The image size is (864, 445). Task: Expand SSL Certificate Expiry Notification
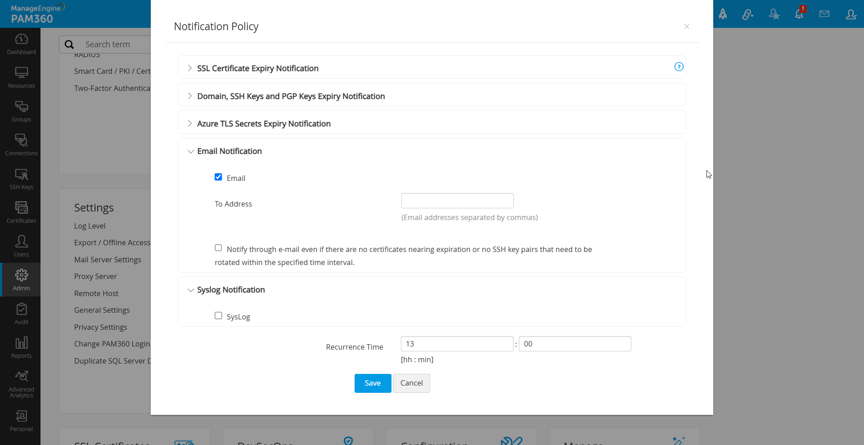257,68
